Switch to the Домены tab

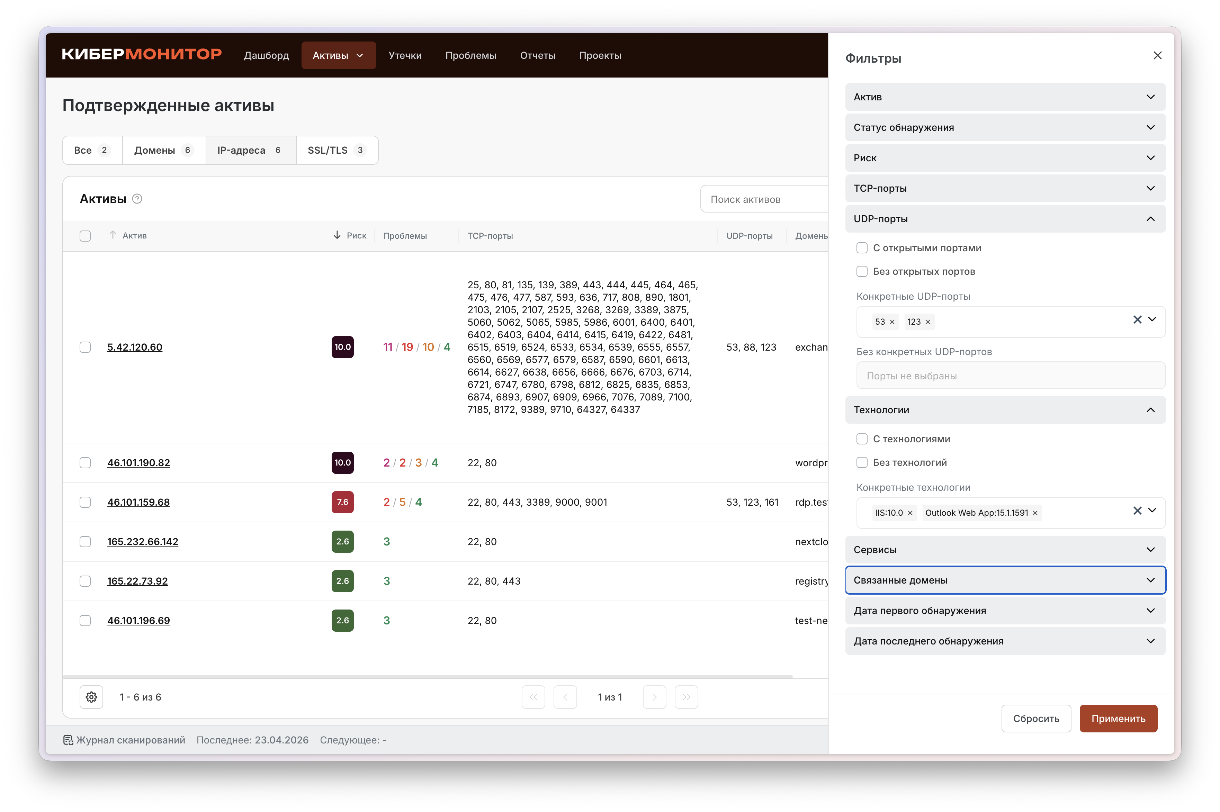coord(163,150)
